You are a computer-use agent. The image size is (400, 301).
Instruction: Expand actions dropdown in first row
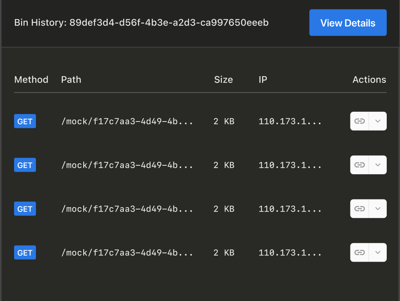[378, 121]
